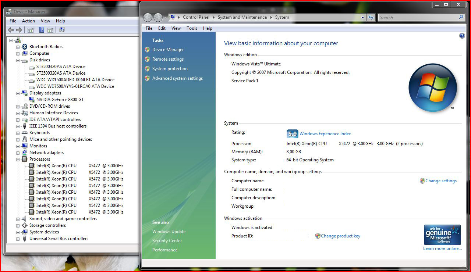Click the Processors chip category icon
471x272 pixels.
(25, 159)
